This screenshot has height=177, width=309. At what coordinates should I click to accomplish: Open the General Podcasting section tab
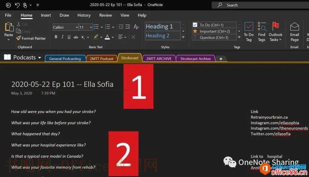pyautogui.click(x=65, y=58)
